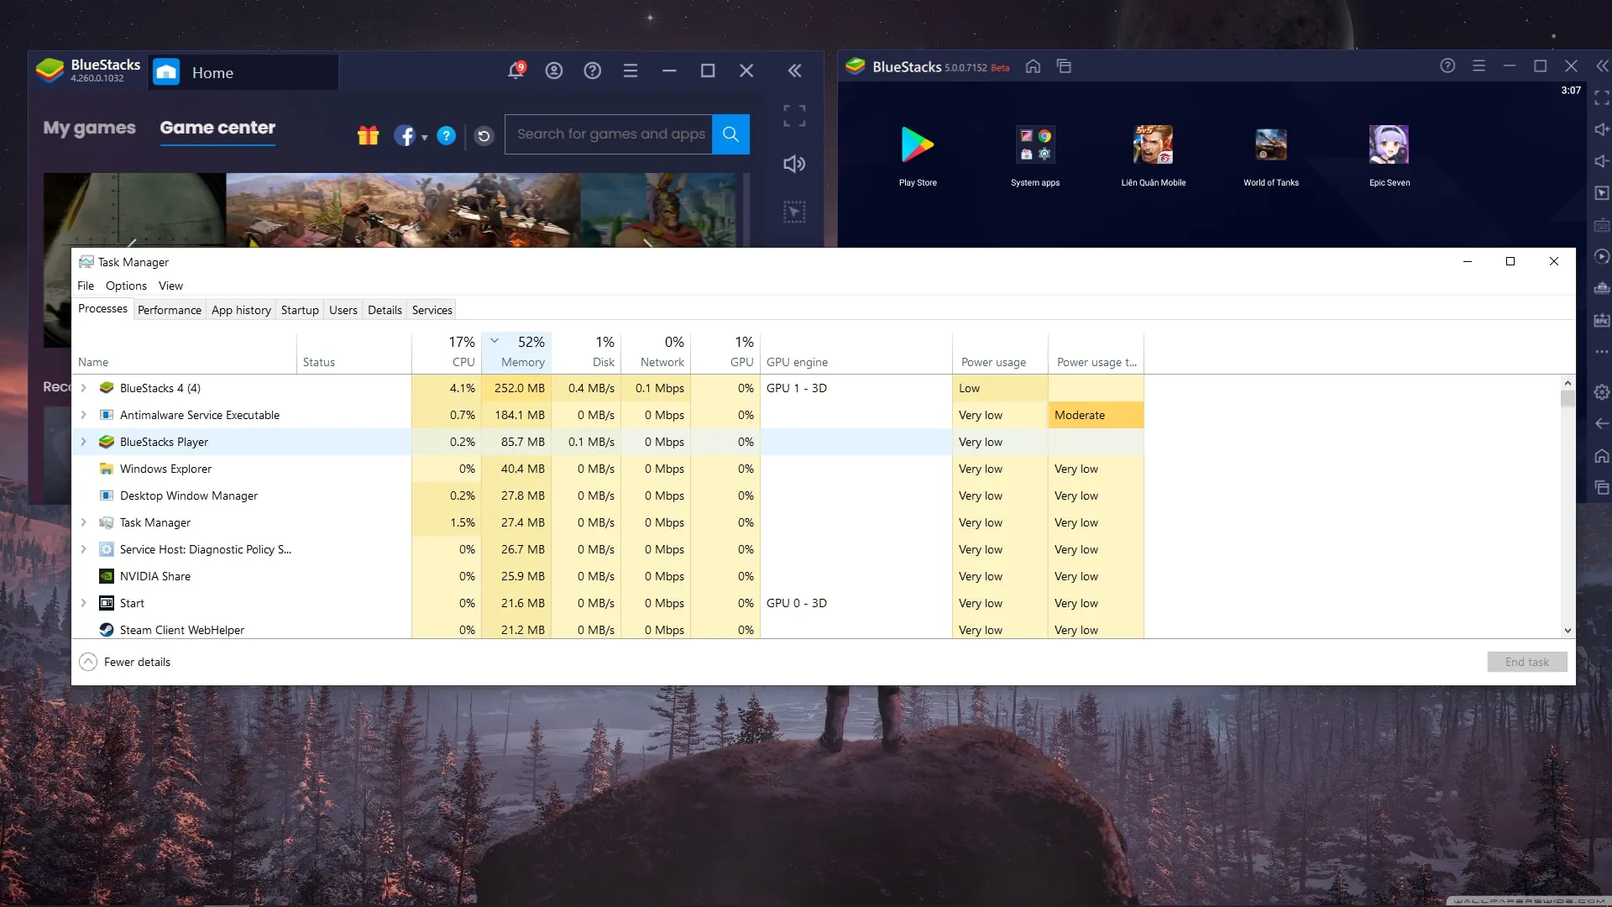The width and height of the screenshot is (1612, 907).
Task: Click Task Manager scrollbar up arrow
Action: 1568,383
